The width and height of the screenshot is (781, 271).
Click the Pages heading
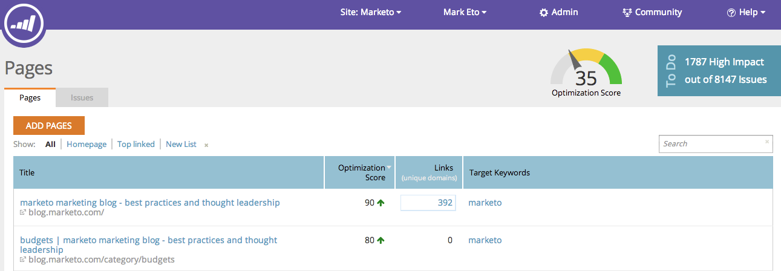click(x=28, y=68)
